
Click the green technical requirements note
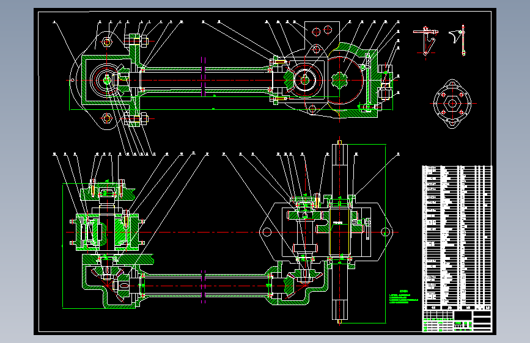point(403,297)
